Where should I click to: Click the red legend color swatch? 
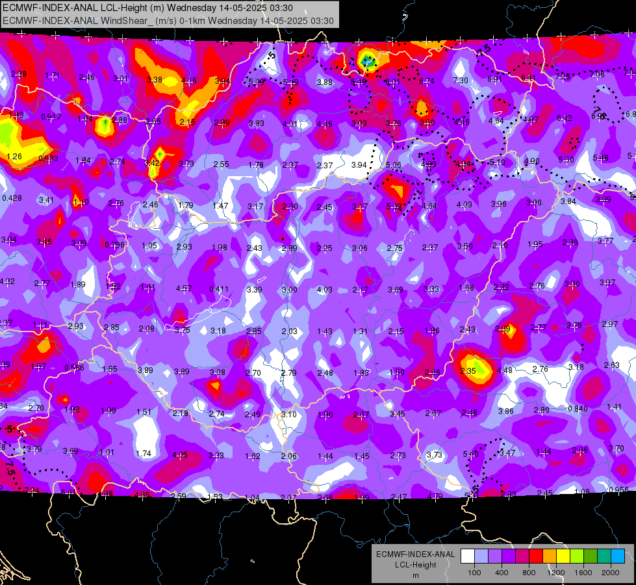click(536, 556)
